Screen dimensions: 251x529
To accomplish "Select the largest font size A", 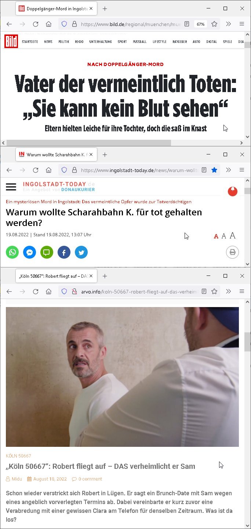I will pos(232,236).
